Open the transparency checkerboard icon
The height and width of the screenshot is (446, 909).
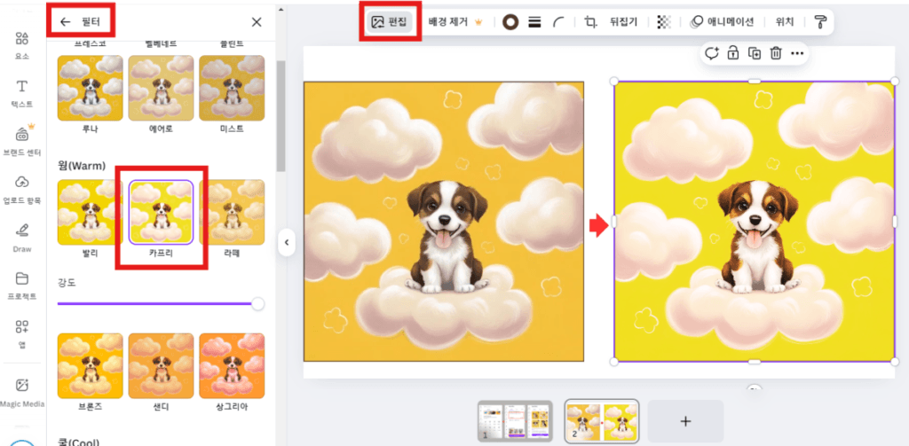click(x=663, y=22)
